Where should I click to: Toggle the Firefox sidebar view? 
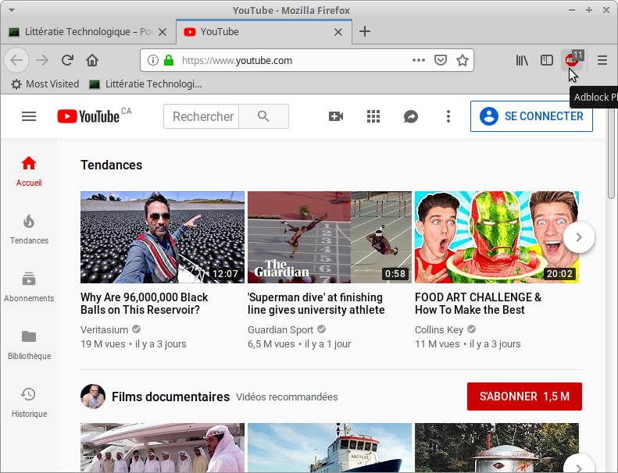[547, 60]
